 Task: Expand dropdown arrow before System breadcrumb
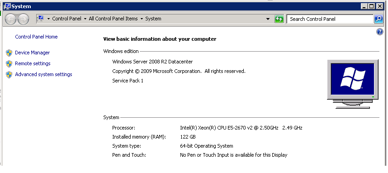coord(142,19)
